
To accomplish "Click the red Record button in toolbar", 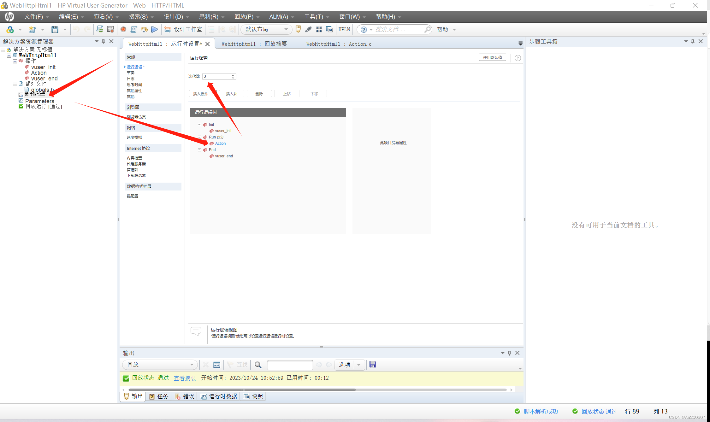I will point(123,29).
